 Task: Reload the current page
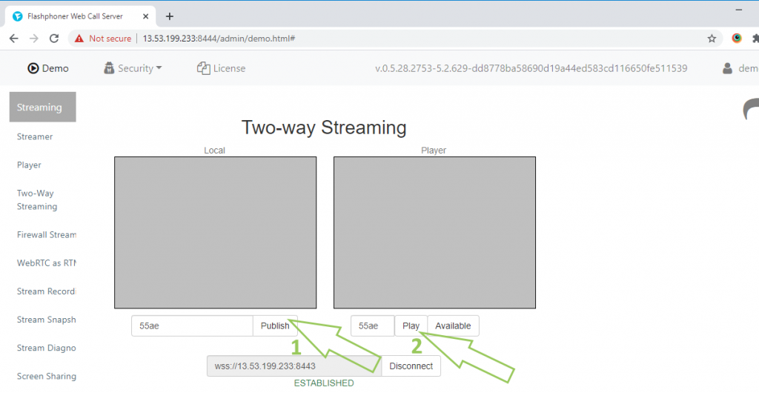pos(54,39)
